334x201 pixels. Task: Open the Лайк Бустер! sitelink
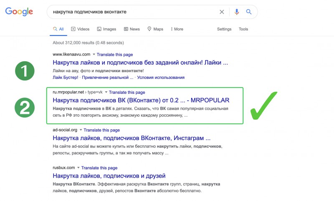tap(66, 78)
